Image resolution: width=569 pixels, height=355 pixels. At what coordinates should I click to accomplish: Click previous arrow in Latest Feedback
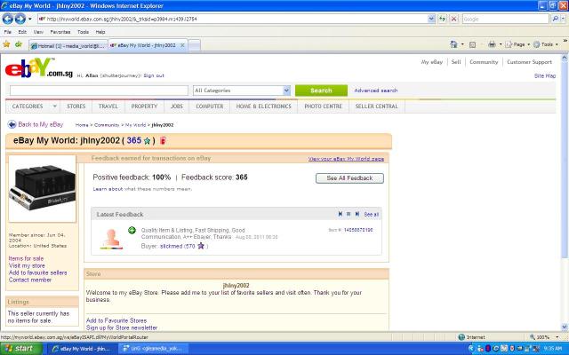tap(340, 214)
